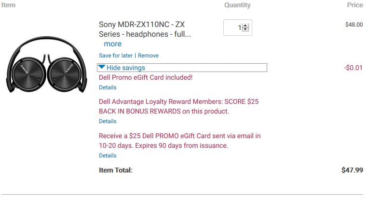Click the $48.00 item price

[x=354, y=25]
